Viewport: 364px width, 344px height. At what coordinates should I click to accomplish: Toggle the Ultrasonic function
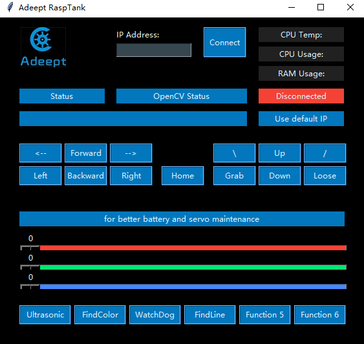tap(45, 314)
